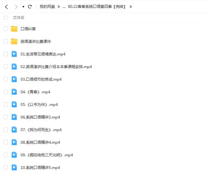Go to 我的网盘 in breadcrumb

tap(47, 7)
